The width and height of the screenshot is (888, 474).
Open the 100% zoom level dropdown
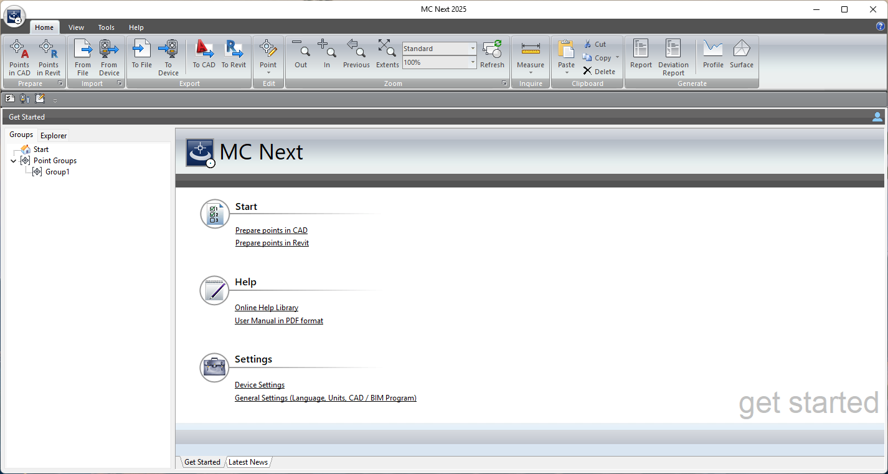tap(473, 62)
